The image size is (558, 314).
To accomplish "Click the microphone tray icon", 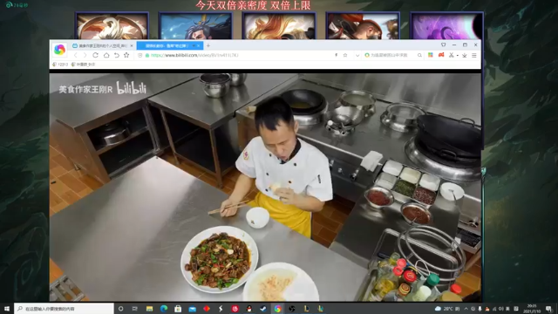I will [480, 309].
